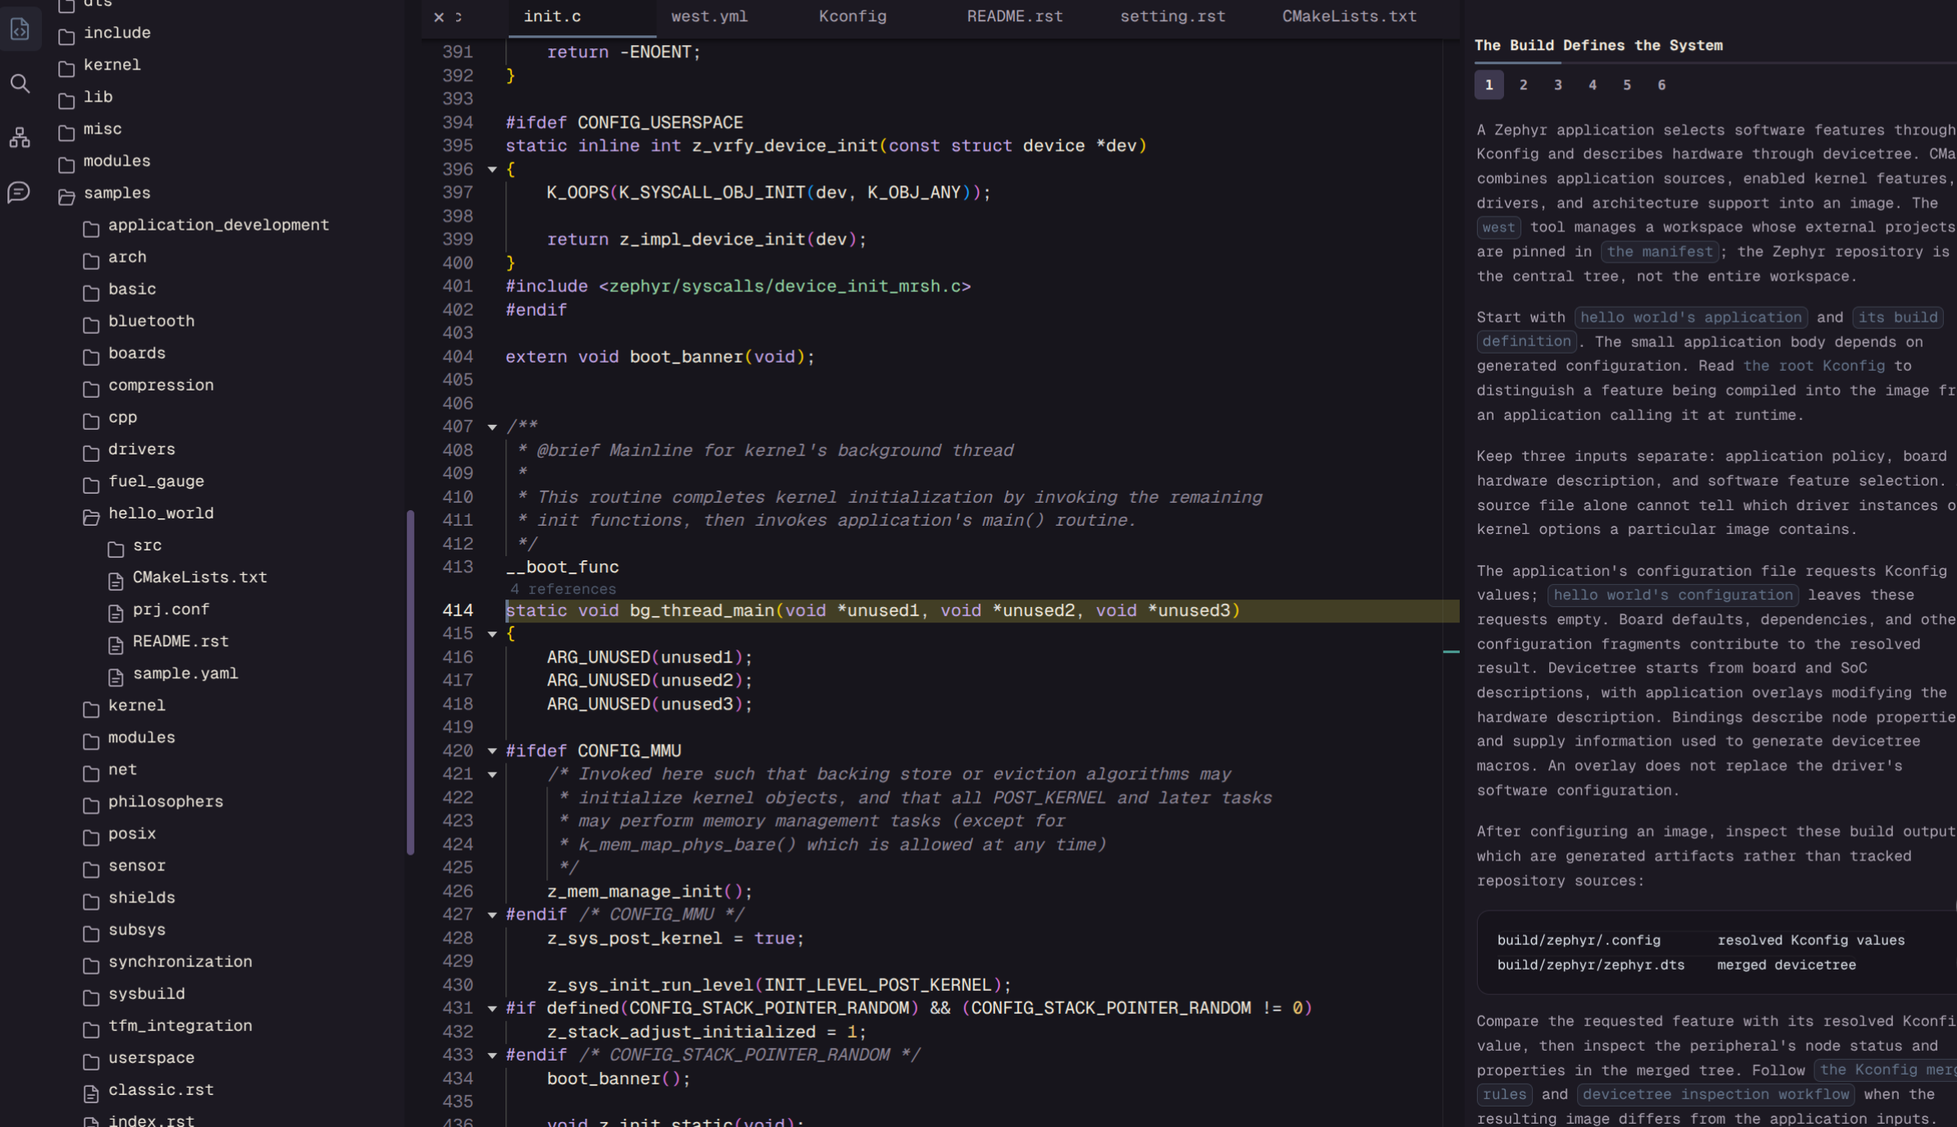The height and width of the screenshot is (1127, 1957).
Task: Switch to the west.yml tab
Action: [x=709, y=16]
